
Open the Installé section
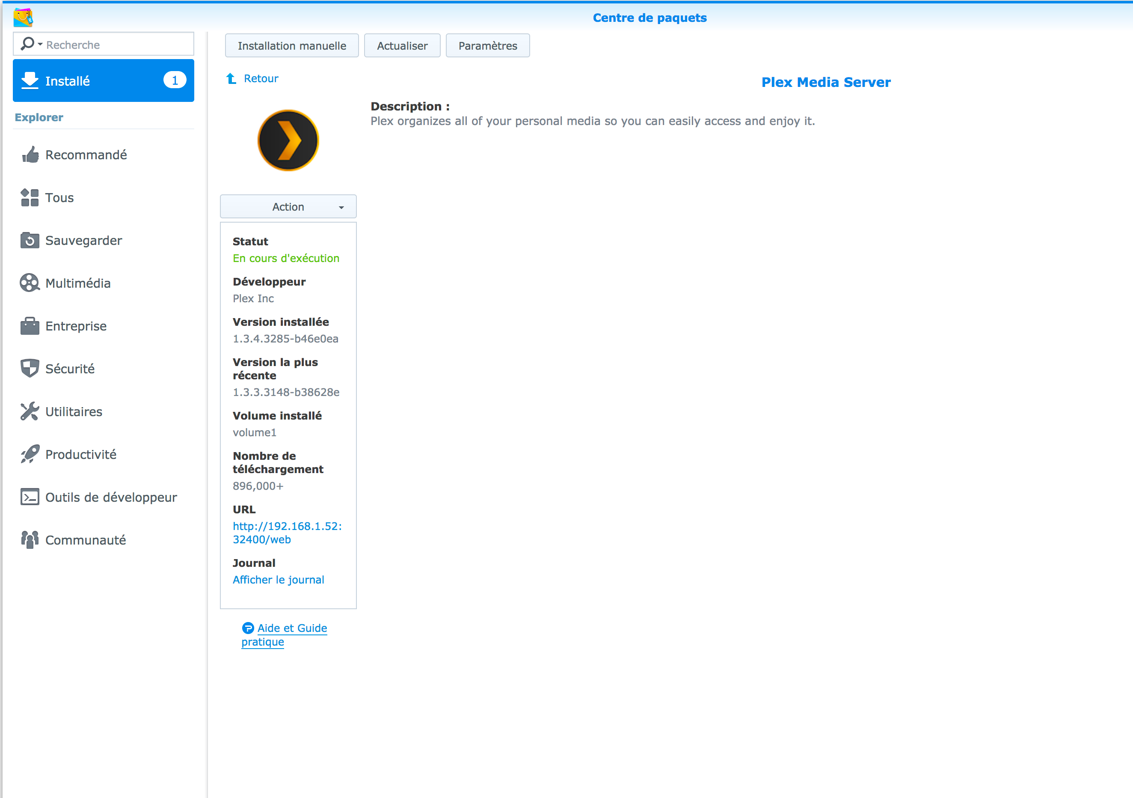click(104, 80)
